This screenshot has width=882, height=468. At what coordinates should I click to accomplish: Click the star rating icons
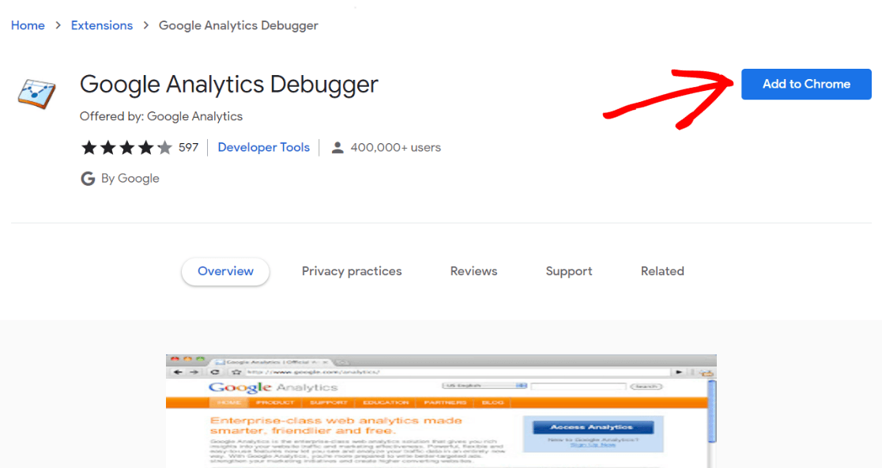click(126, 148)
